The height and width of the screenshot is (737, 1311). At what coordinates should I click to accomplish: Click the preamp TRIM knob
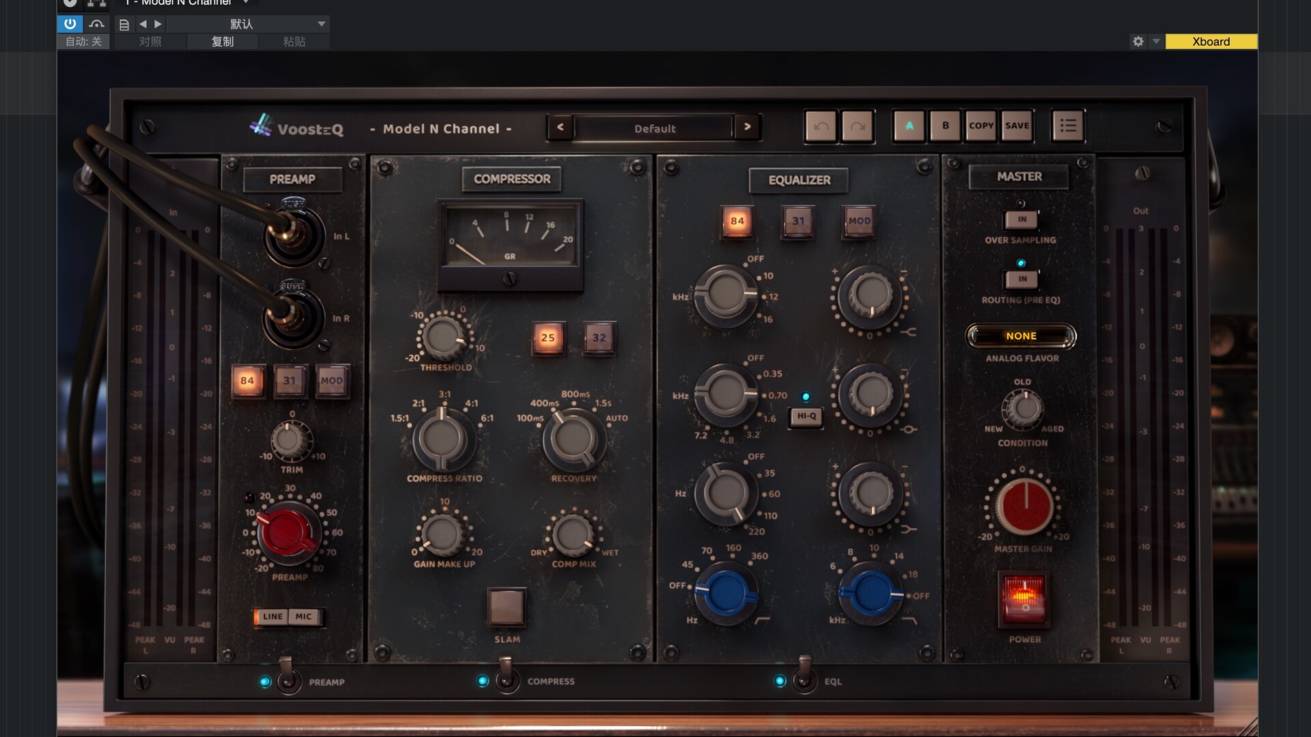(x=290, y=439)
